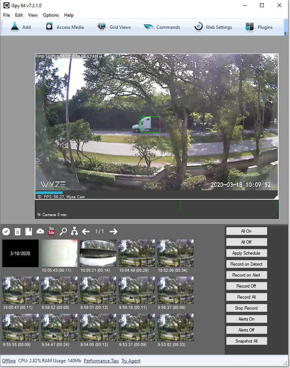This screenshot has width=290, height=368.
Task: Click the trash delete icon
Action: [x=18, y=231]
